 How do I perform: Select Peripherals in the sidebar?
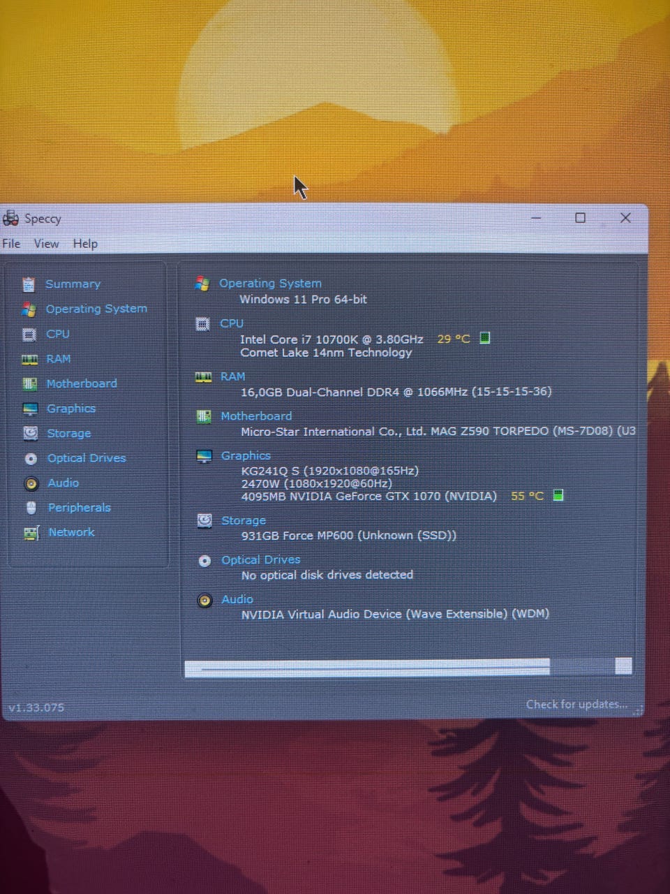point(80,508)
